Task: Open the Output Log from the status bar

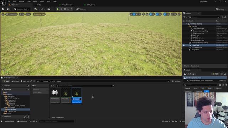Action: 22,121
